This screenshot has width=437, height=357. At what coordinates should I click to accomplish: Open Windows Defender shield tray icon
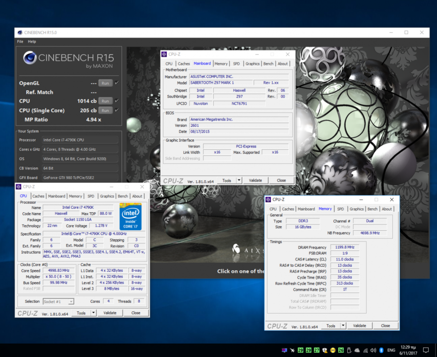[x=325, y=351]
